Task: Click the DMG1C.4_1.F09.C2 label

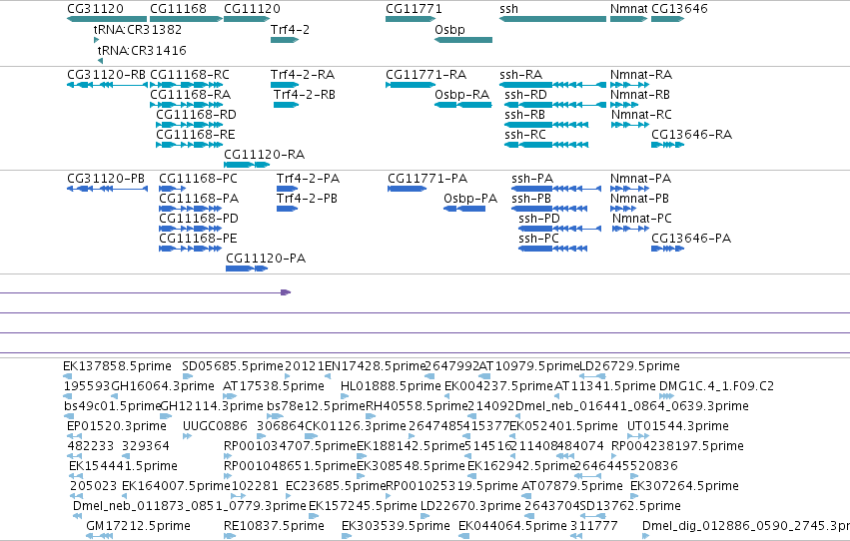Action: coord(716,386)
